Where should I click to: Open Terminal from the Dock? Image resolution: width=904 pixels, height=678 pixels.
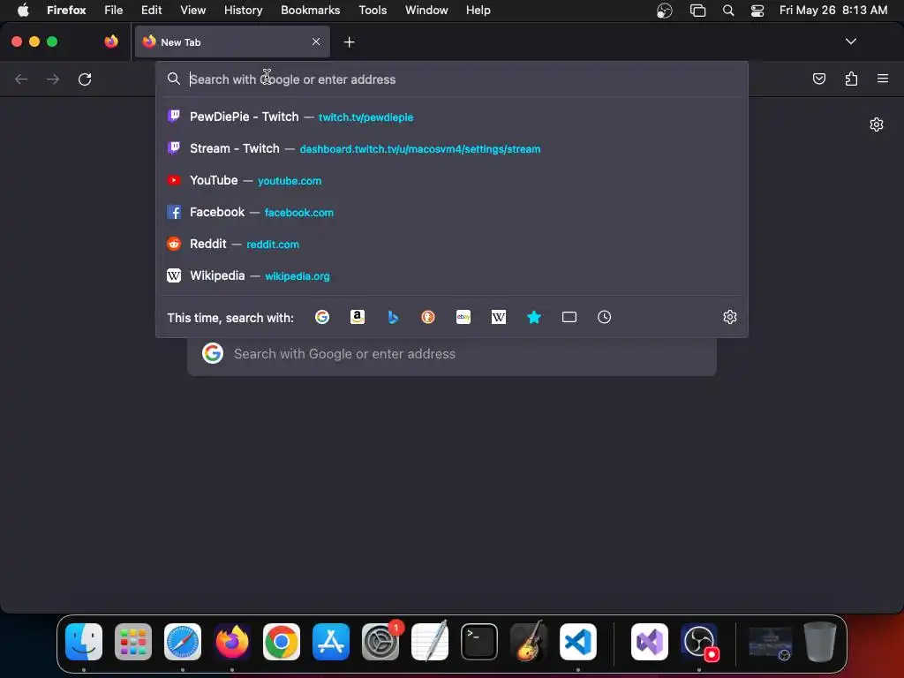click(479, 642)
